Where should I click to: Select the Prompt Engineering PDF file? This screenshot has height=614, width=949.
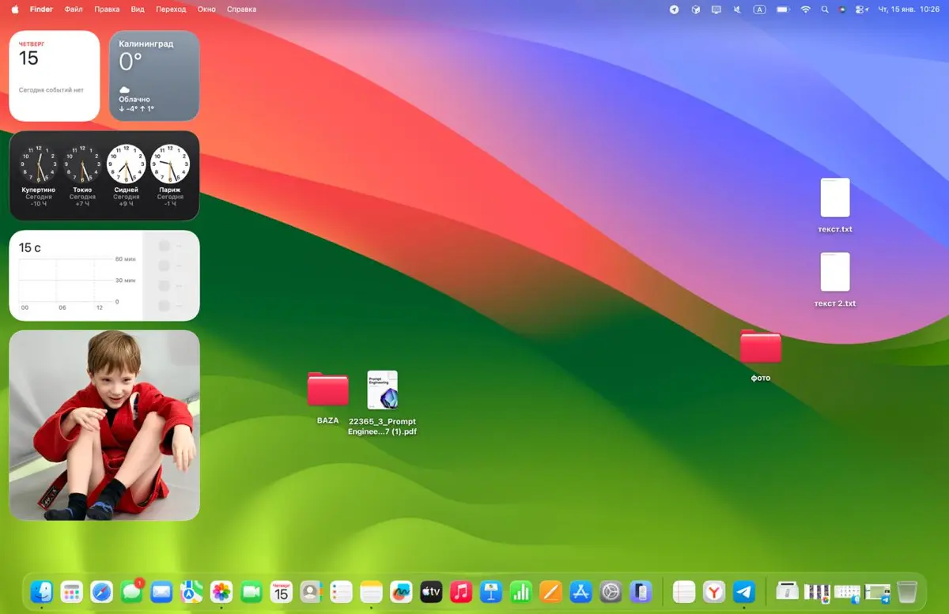pyautogui.click(x=383, y=403)
